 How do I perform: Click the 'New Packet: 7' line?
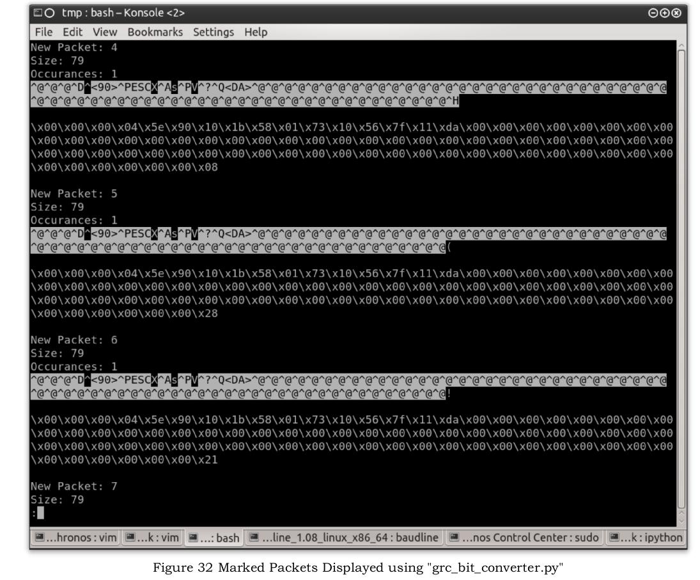tap(74, 486)
